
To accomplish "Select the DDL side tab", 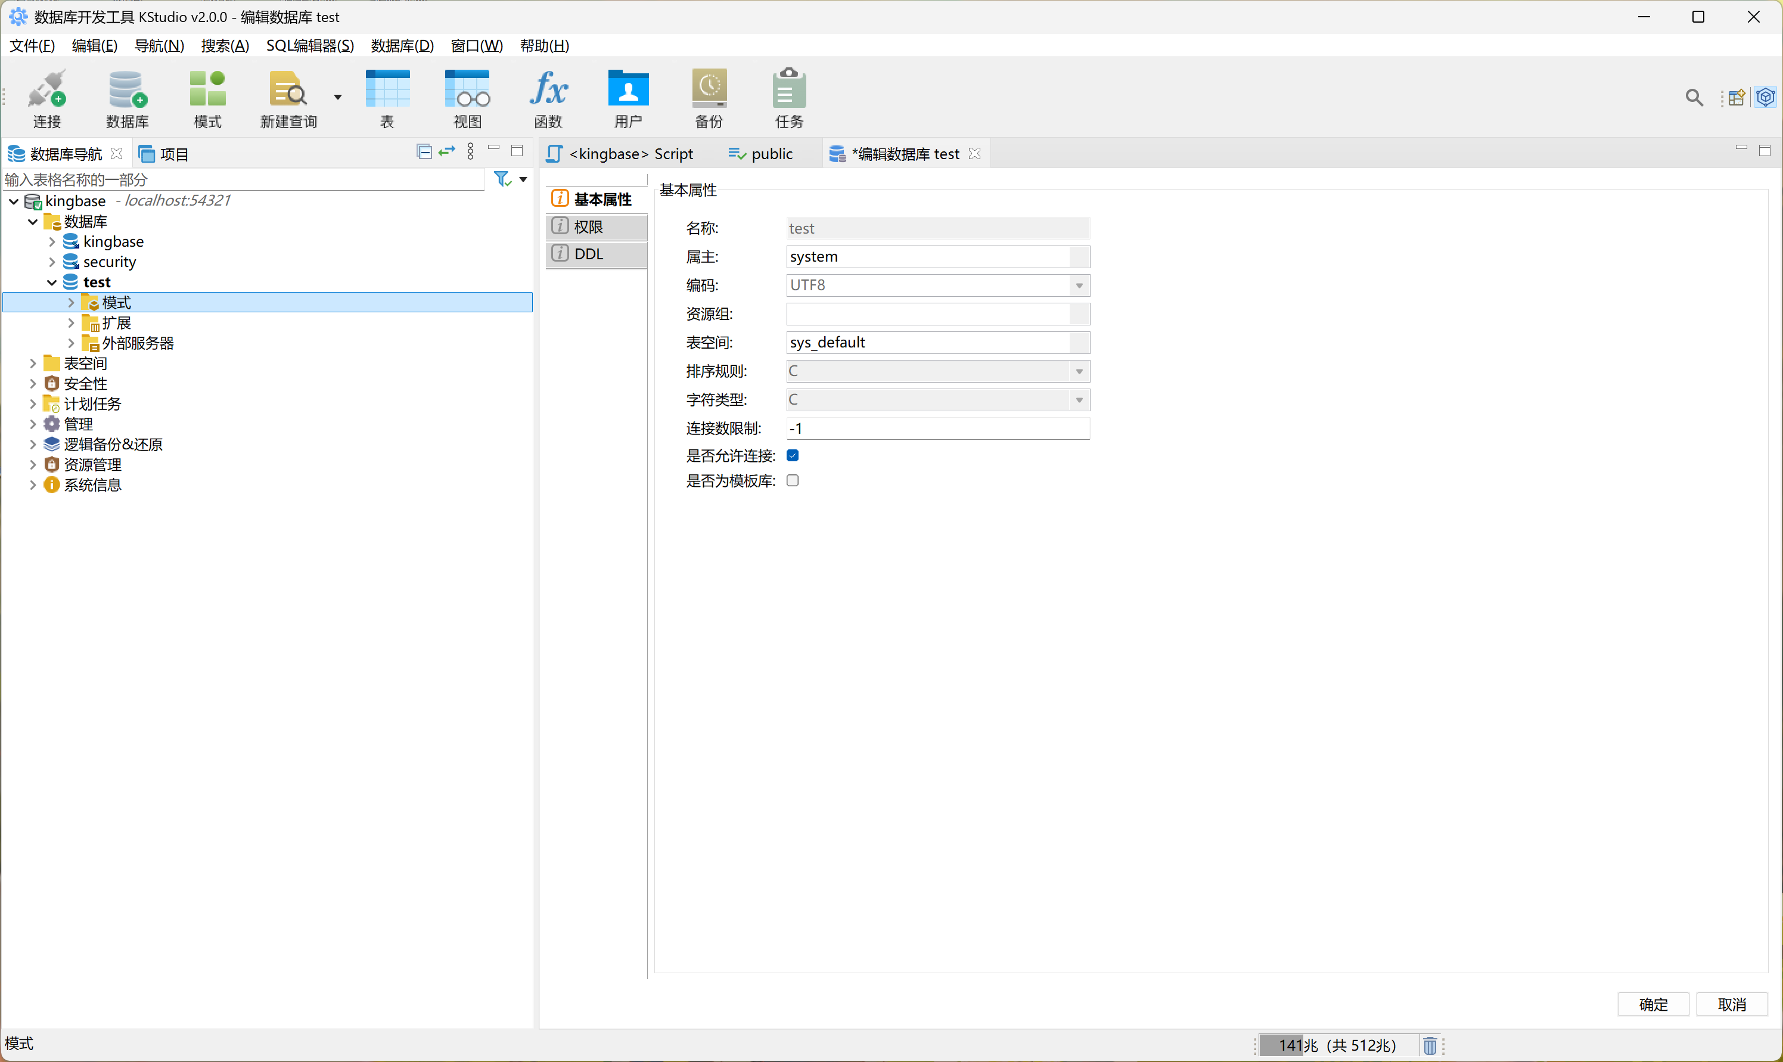I will 597,253.
